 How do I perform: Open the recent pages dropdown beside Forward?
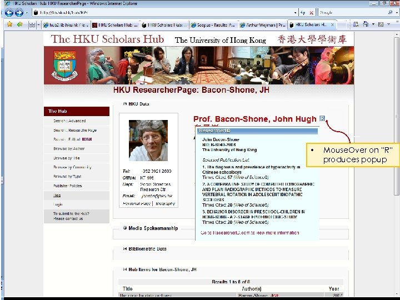(x=27, y=12)
